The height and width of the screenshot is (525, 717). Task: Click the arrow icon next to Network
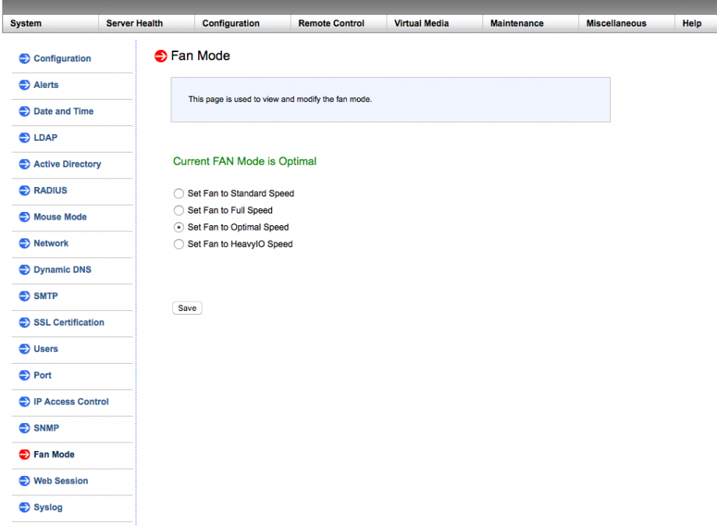click(24, 244)
